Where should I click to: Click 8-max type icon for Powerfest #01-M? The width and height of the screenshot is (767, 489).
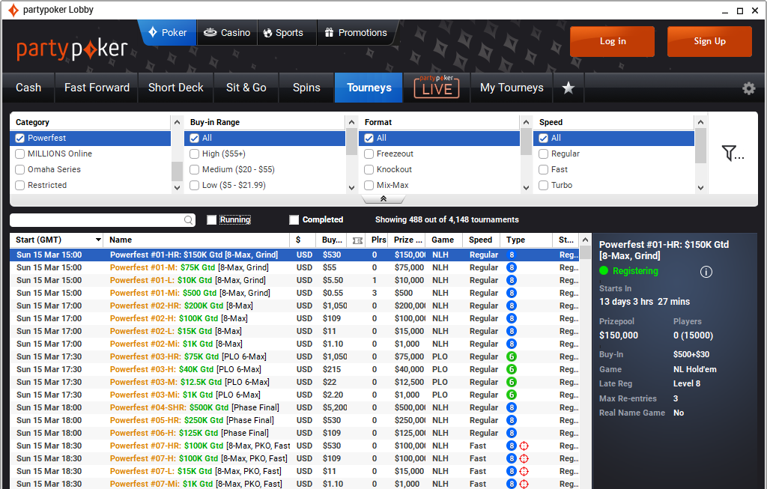(x=511, y=267)
